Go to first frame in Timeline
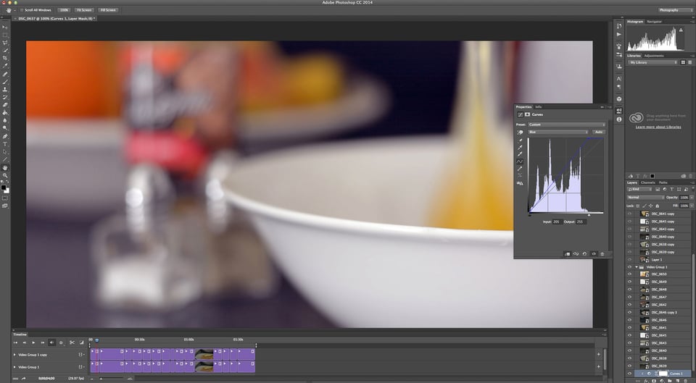 pyautogui.click(x=15, y=342)
